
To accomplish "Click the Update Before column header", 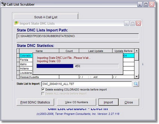I will pyautogui.click(x=124, y=51).
